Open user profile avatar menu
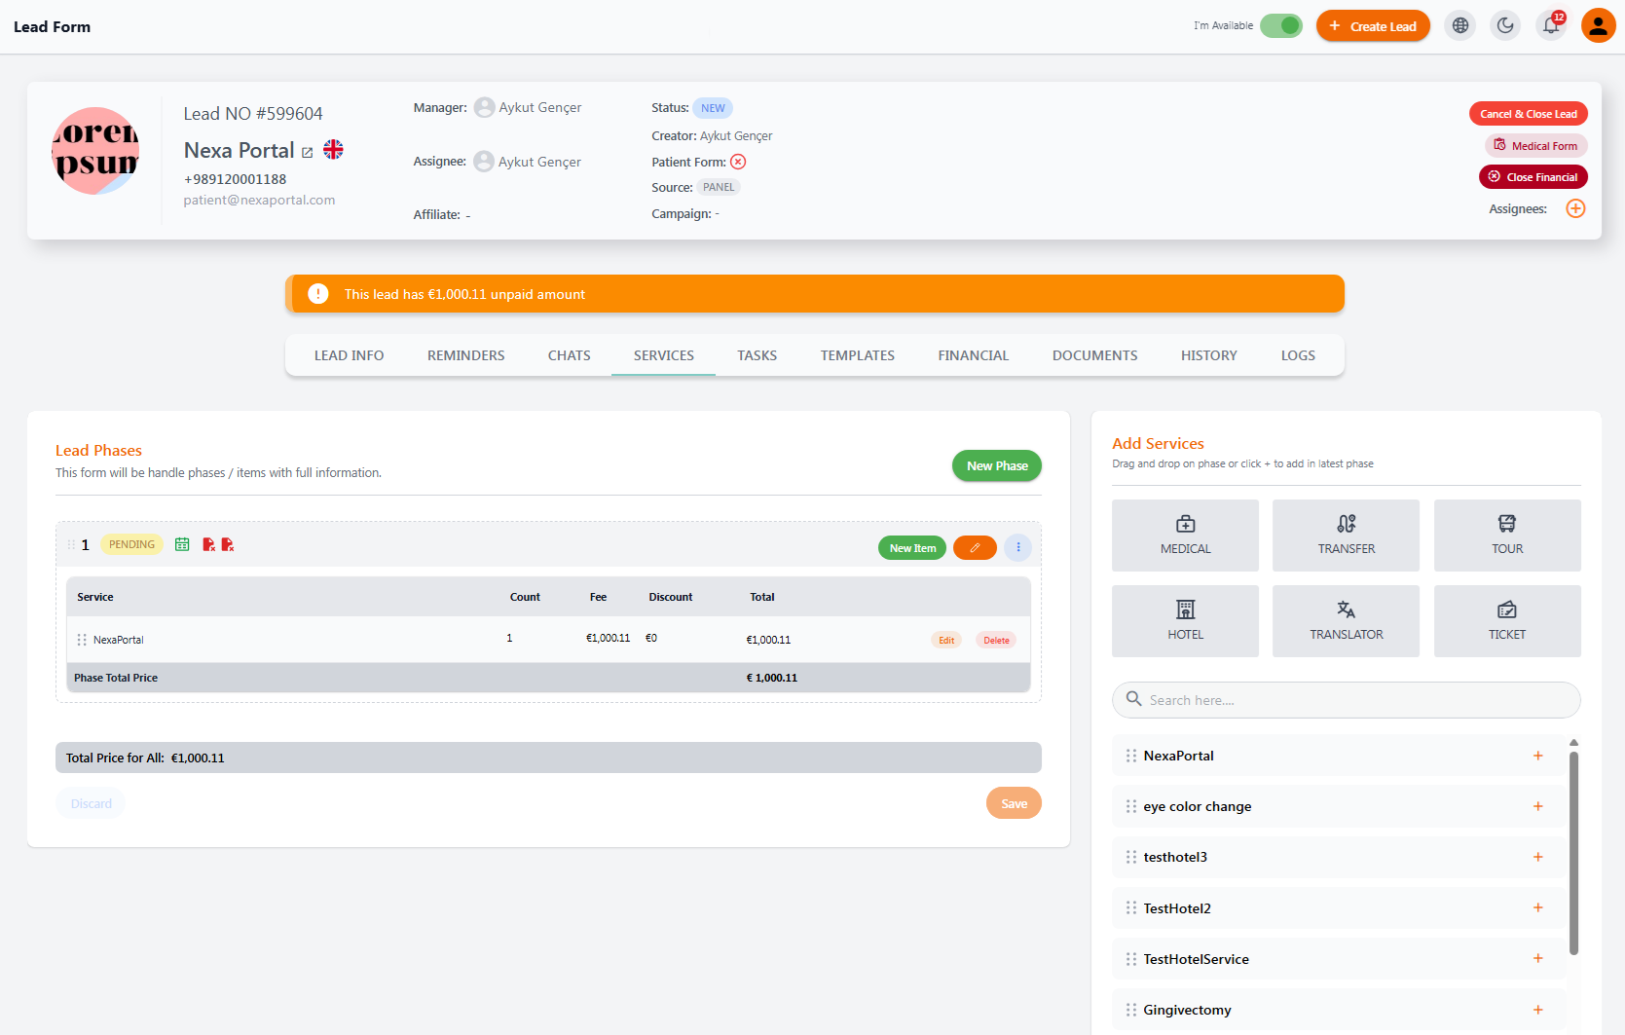The image size is (1625, 1035). 1599,26
